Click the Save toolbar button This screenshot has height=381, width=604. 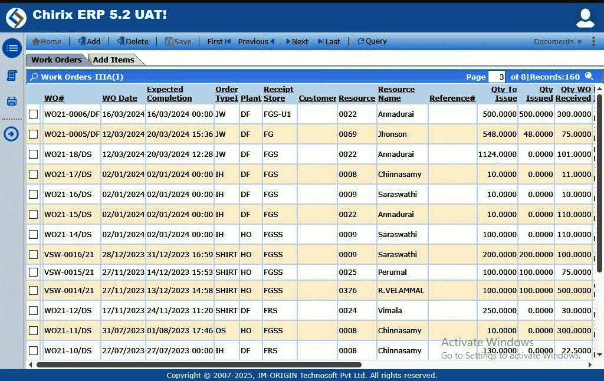[x=178, y=42]
